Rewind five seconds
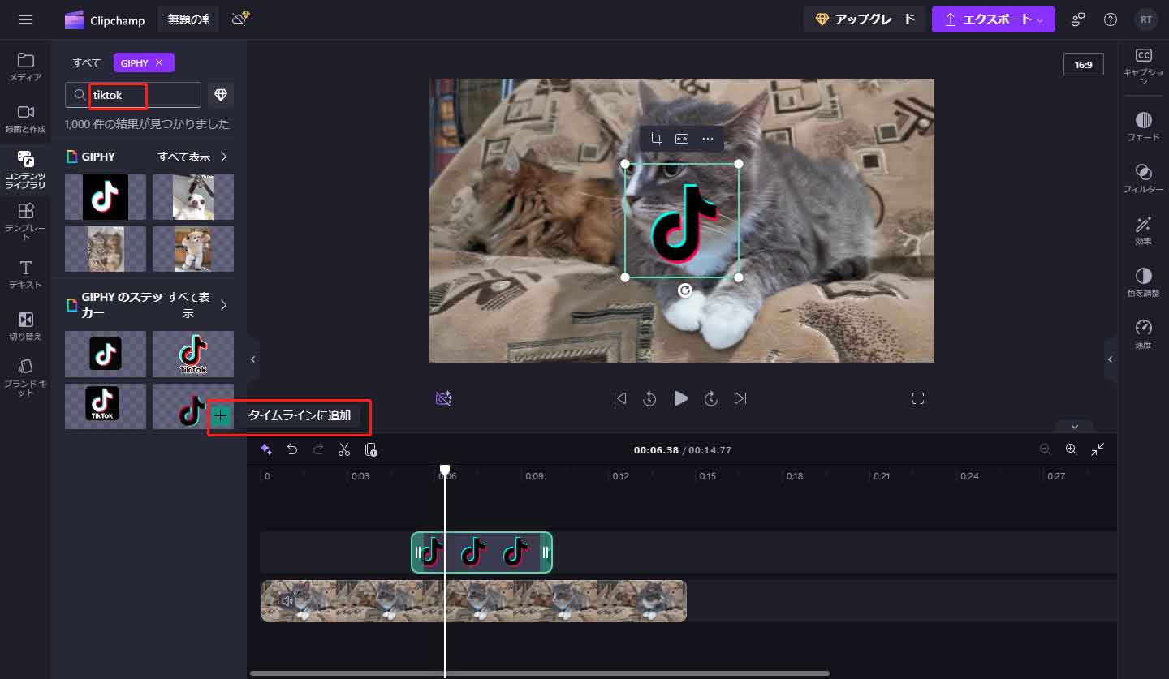 (650, 398)
